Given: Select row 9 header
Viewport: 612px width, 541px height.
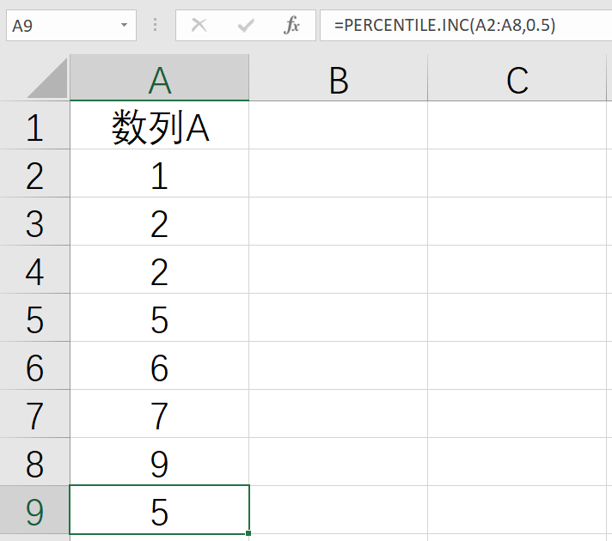Looking at the screenshot, I should click(34, 512).
